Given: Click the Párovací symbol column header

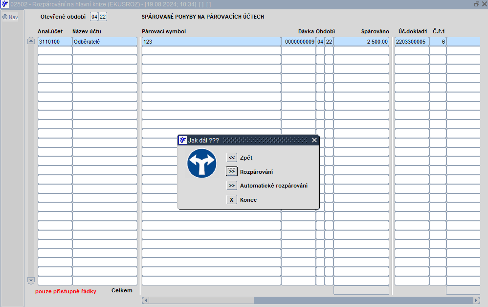Looking at the screenshot, I should pos(164,31).
